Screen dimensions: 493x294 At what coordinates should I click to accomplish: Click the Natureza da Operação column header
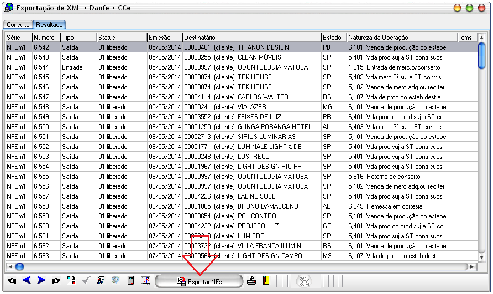[402, 38]
